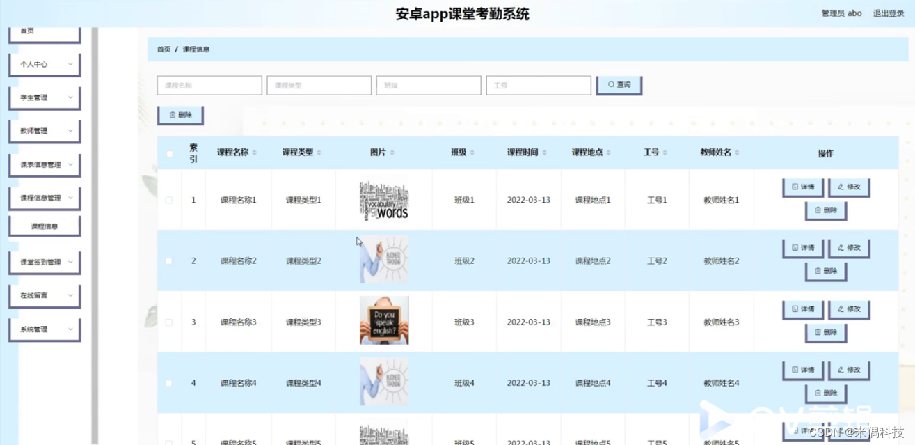Click the 课程类型1 cell
915x445 pixels.
click(303, 201)
